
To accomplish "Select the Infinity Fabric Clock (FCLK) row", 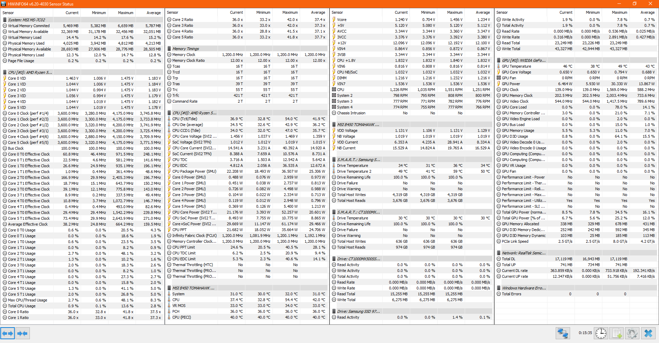I will coord(246,236).
